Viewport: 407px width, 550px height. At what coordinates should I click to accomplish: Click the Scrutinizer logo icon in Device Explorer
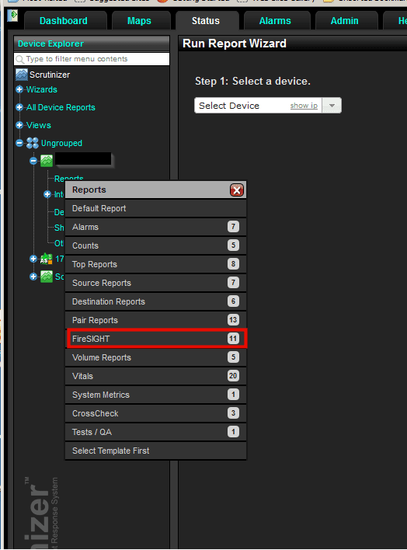click(22, 75)
